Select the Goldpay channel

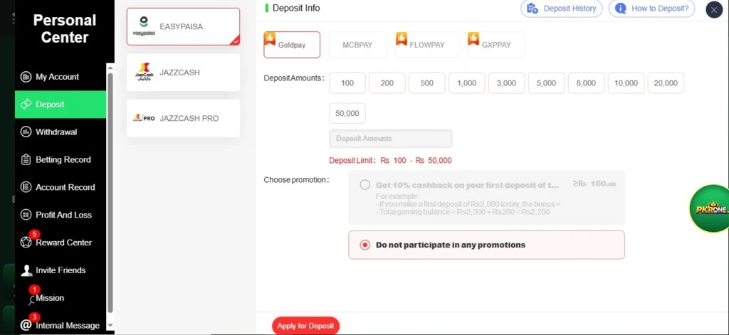pos(292,45)
